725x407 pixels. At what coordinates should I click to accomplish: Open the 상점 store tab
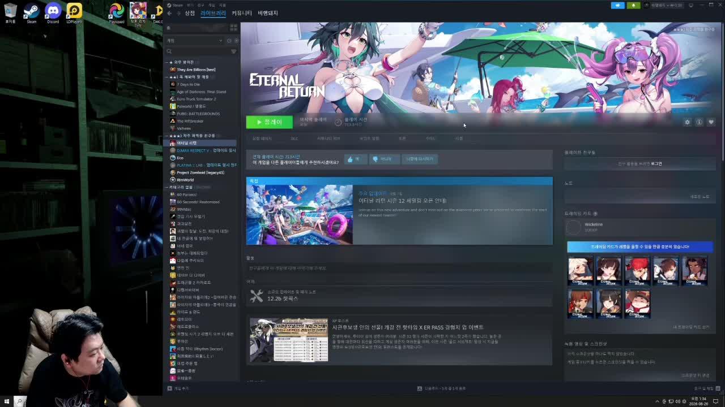(190, 13)
